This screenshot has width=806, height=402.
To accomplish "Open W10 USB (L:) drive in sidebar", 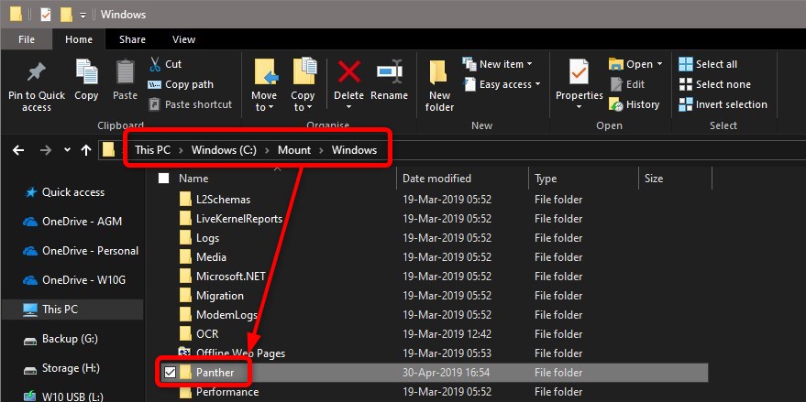I will (63, 397).
